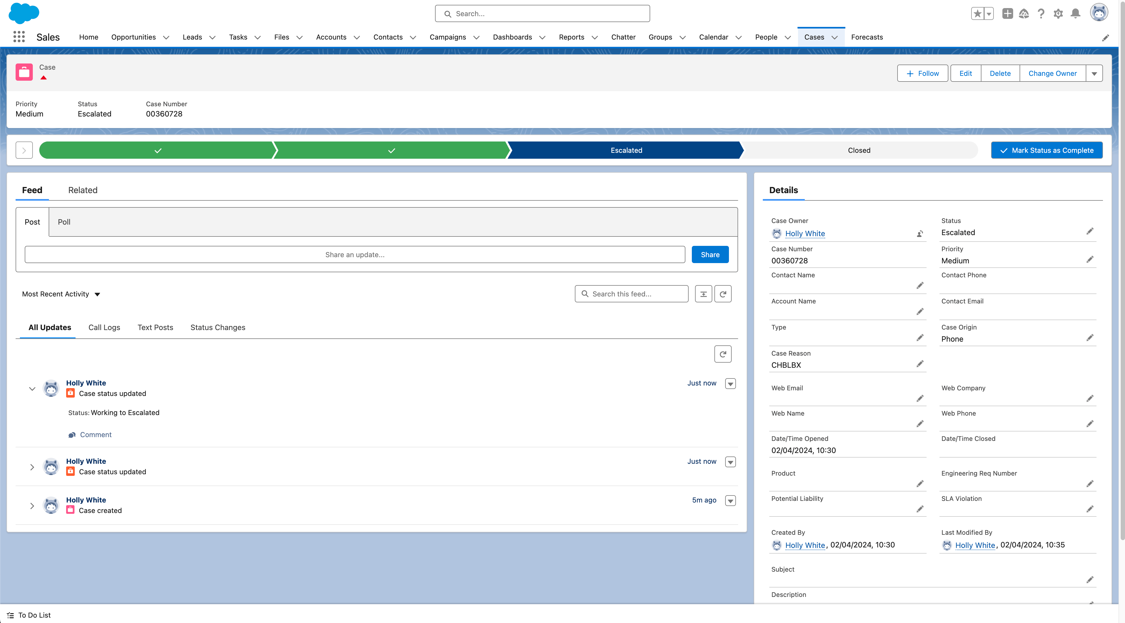The image size is (1125, 623).
Task: Open the Cases tab dropdown chevron
Action: [x=835, y=38]
